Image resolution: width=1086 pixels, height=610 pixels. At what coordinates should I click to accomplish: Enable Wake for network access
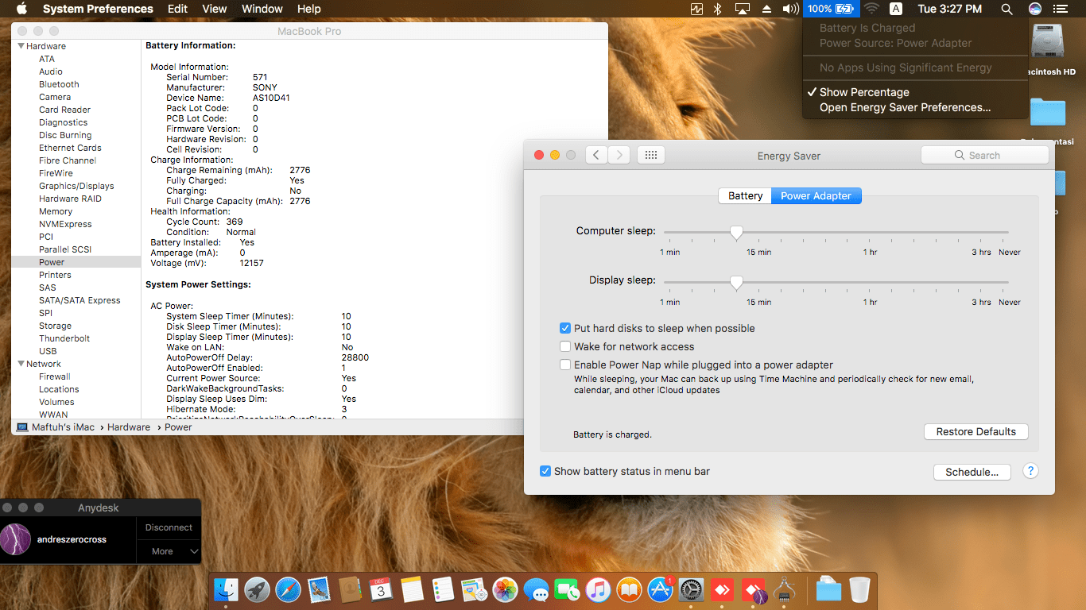(x=565, y=346)
